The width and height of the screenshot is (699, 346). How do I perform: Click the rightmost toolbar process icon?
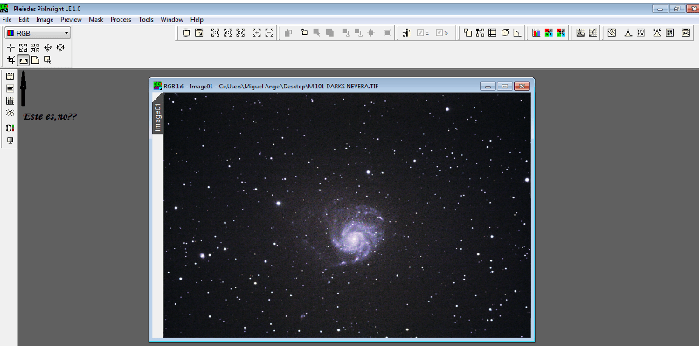[x=687, y=32]
